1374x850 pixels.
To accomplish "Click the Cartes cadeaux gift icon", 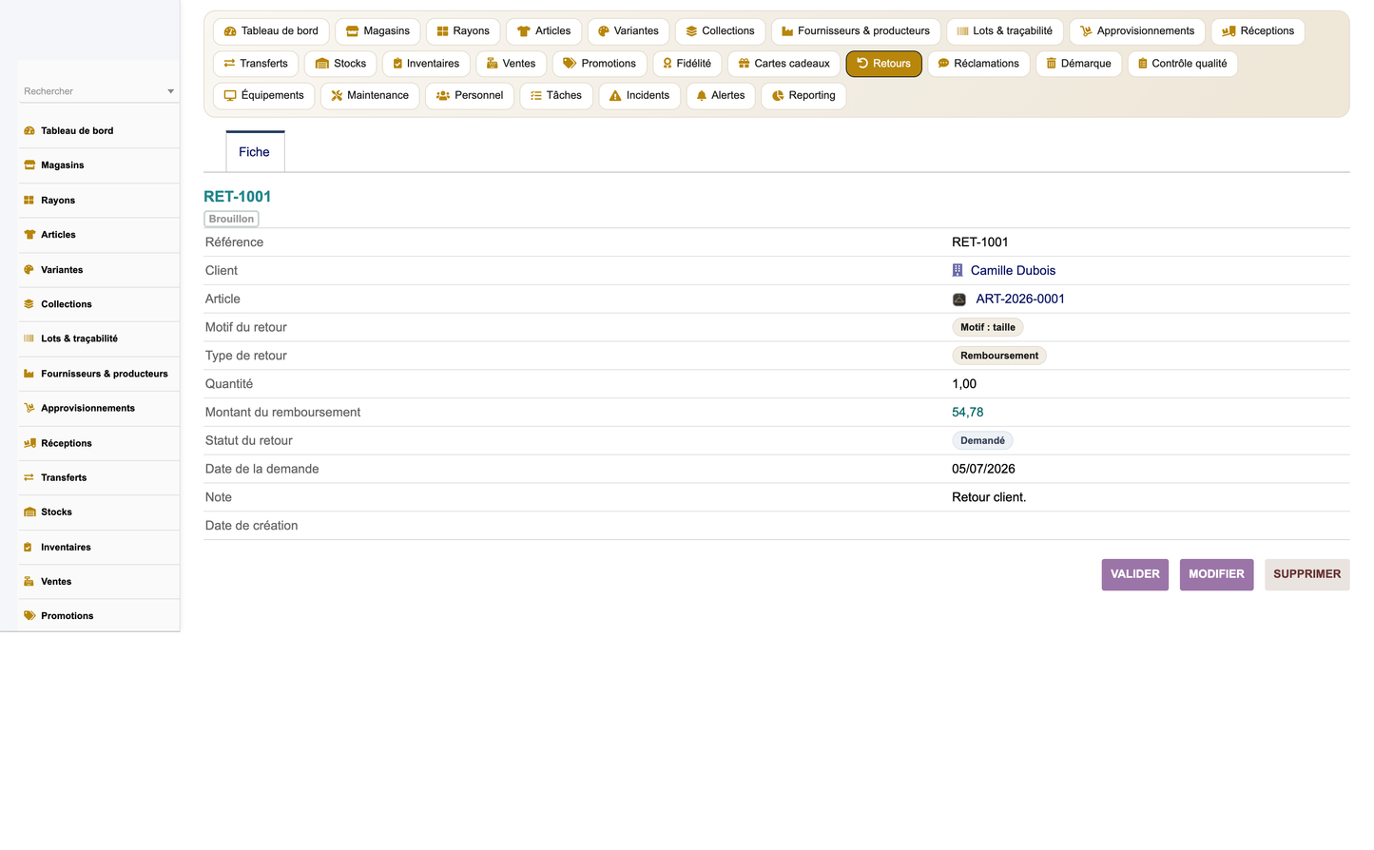I will (745, 64).
